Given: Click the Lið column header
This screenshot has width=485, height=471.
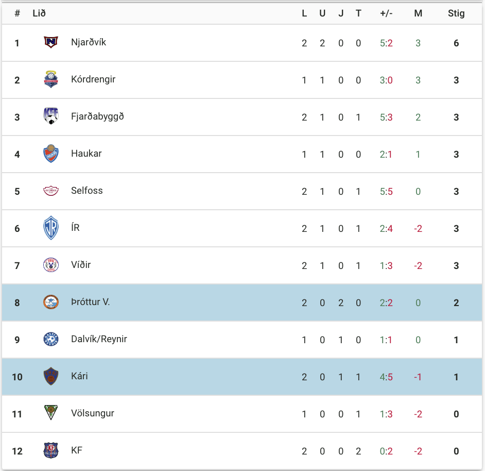Looking at the screenshot, I should click(39, 13).
